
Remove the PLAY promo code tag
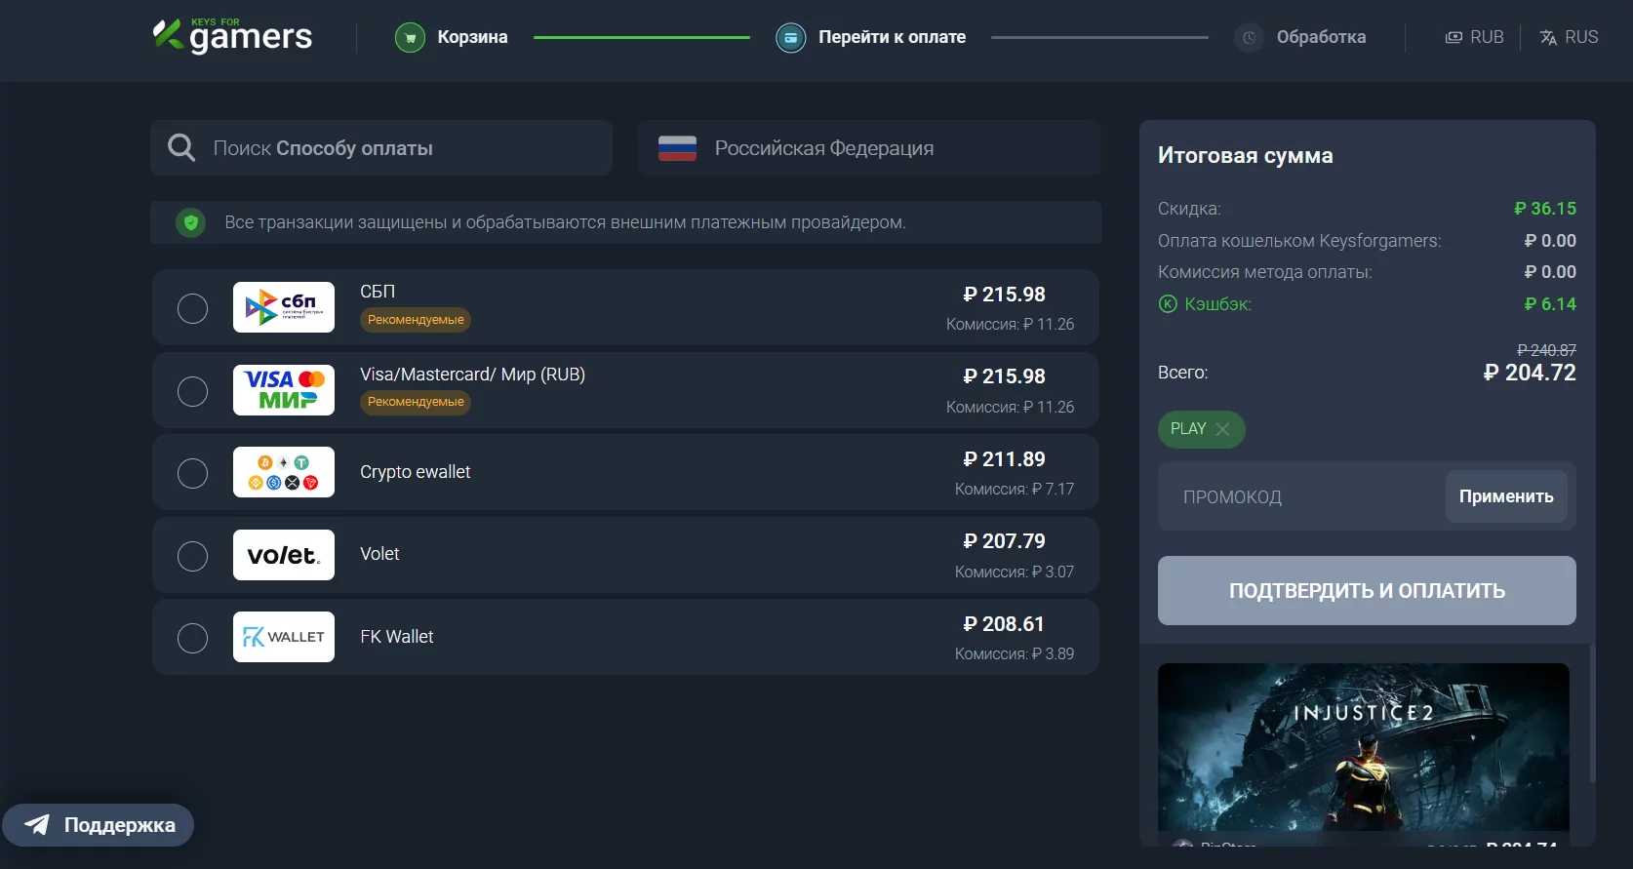(x=1223, y=429)
